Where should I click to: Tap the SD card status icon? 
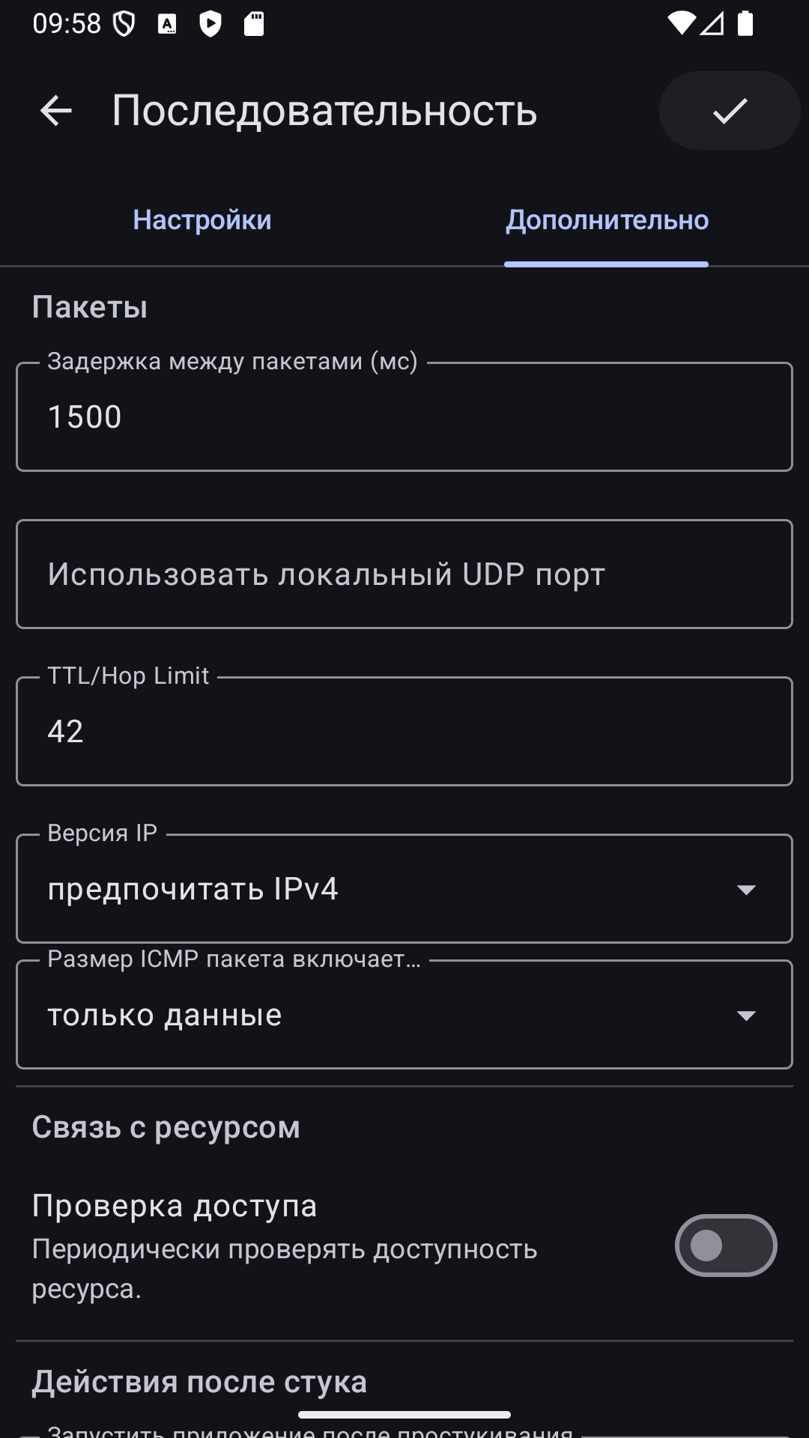[x=254, y=24]
